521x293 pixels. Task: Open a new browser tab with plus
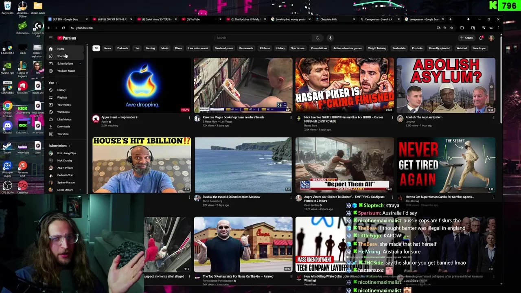450,19
